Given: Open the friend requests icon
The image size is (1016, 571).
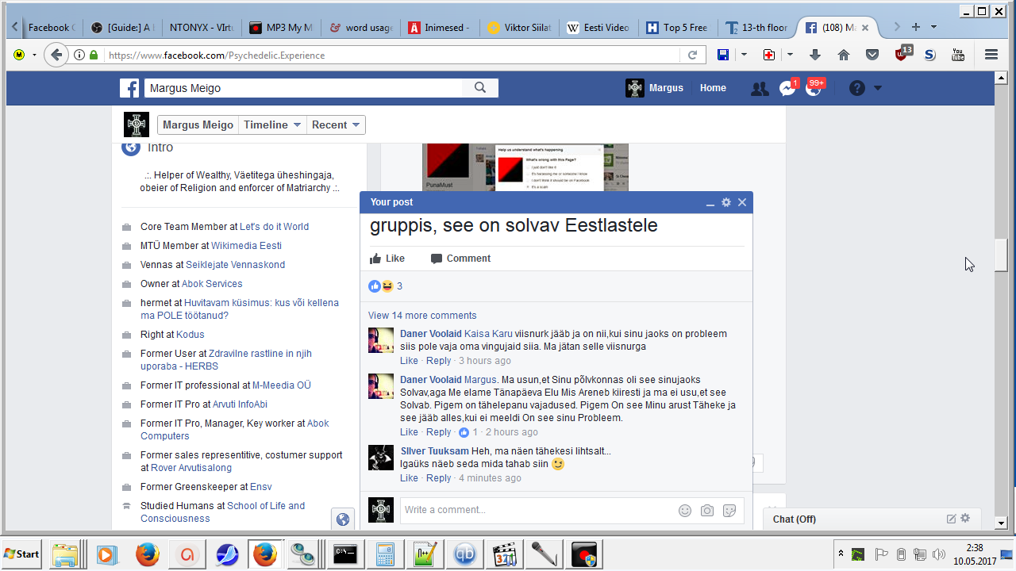Looking at the screenshot, I should pyautogui.click(x=760, y=89).
